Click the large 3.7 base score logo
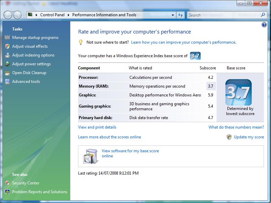The image size is (271, 203). [238, 92]
